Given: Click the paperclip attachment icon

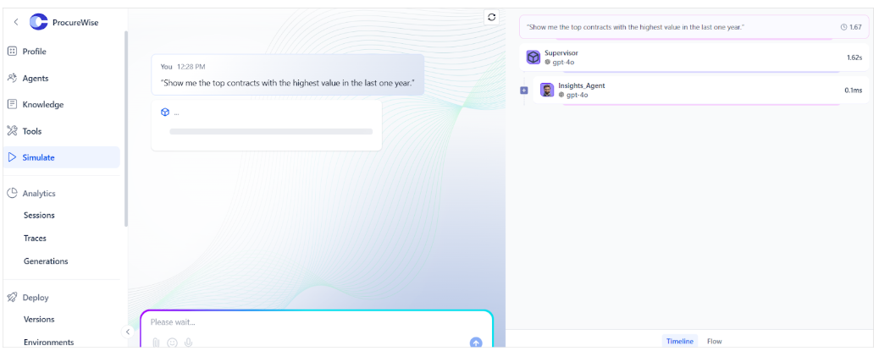Looking at the screenshot, I should pyautogui.click(x=156, y=342).
